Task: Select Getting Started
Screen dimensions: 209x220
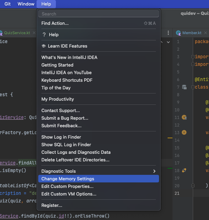Action: pos(99,65)
